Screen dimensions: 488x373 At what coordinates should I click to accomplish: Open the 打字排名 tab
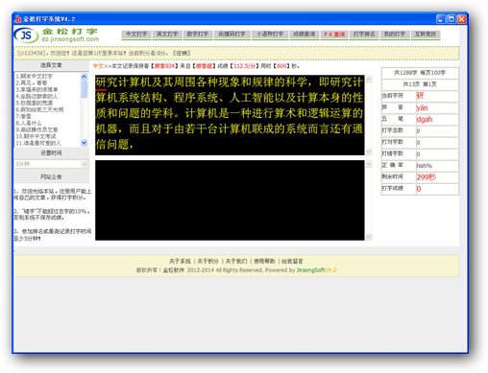[x=364, y=35]
